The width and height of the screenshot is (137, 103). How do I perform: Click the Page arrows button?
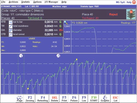(x=20, y=99)
